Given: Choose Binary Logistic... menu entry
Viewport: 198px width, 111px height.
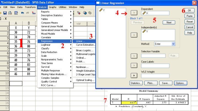Looking at the screenshot, I should (84, 50).
